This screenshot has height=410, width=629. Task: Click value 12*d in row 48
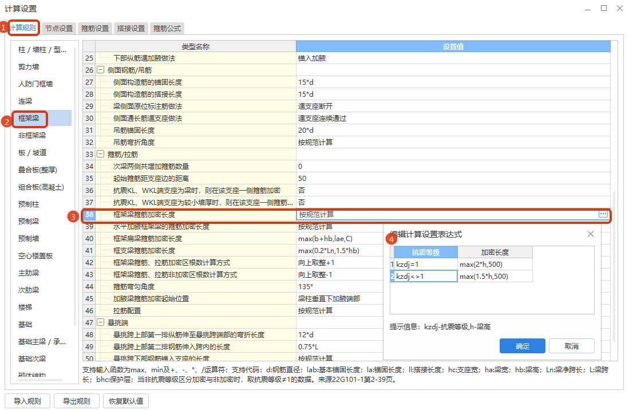point(340,334)
